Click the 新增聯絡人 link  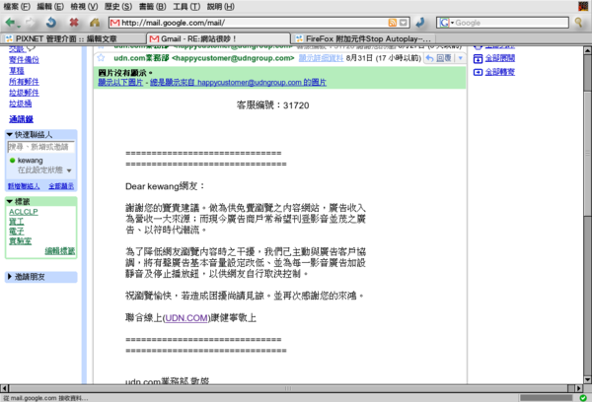pos(24,186)
